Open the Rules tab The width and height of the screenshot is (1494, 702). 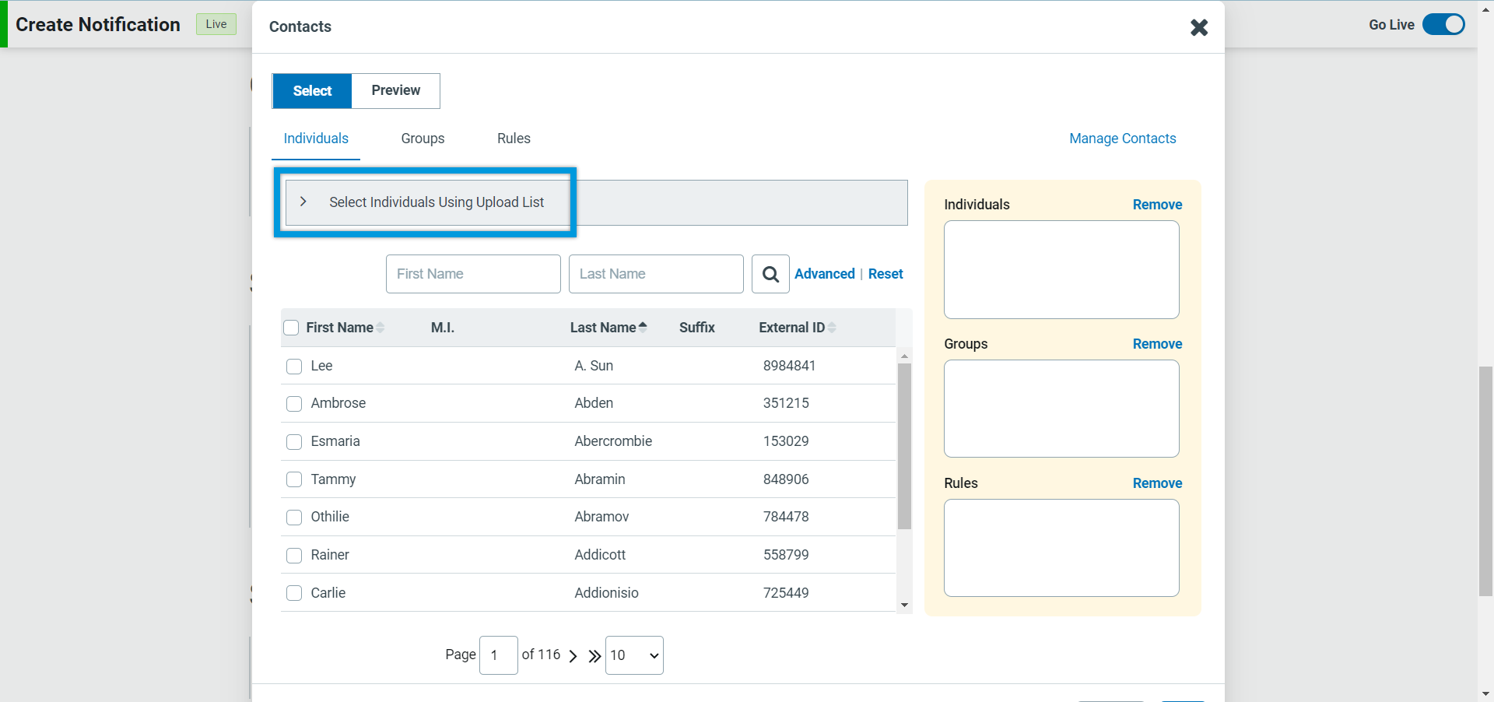click(x=514, y=139)
